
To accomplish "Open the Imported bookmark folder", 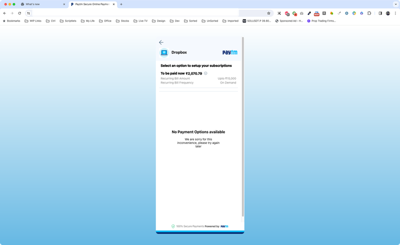I will click(x=230, y=21).
